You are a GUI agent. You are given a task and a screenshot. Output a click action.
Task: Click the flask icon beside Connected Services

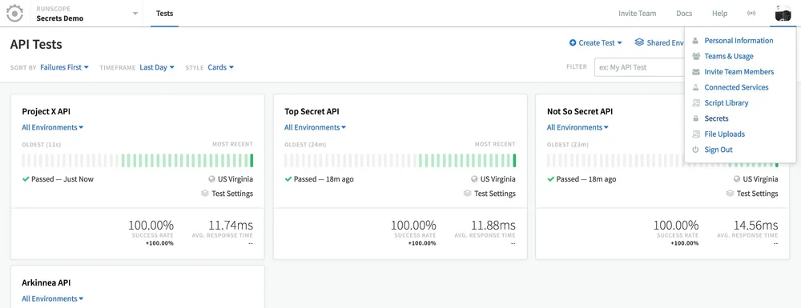tap(695, 87)
